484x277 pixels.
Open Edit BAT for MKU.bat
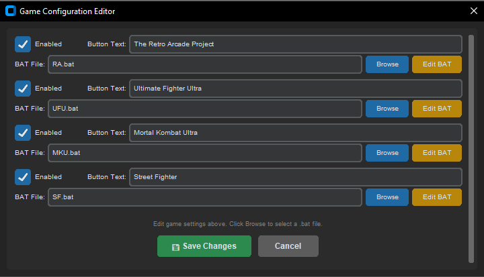[x=437, y=153]
